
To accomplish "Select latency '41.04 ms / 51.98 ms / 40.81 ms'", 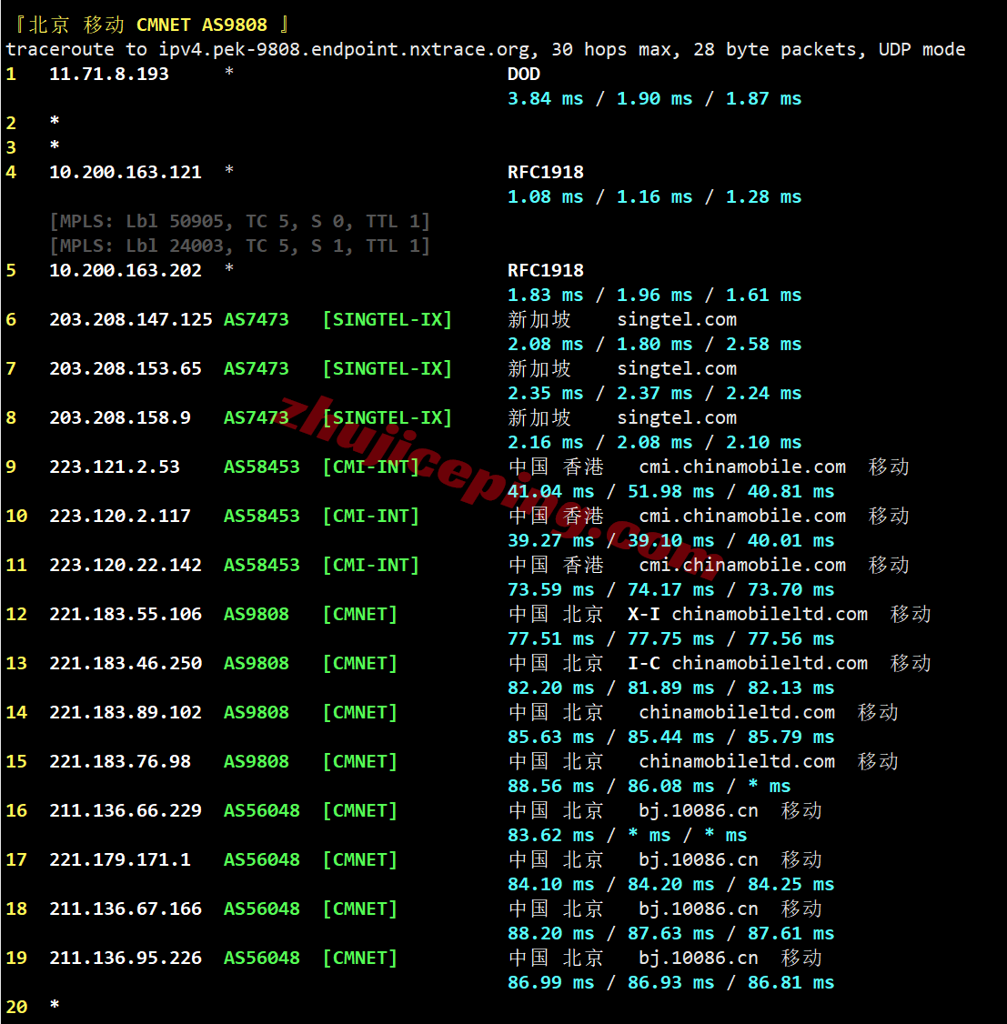I will tap(670, 491).
